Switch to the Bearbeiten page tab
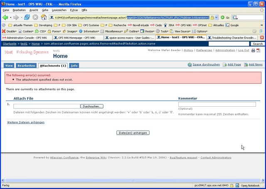Screen dimensions: 266x189 point(26,66)
